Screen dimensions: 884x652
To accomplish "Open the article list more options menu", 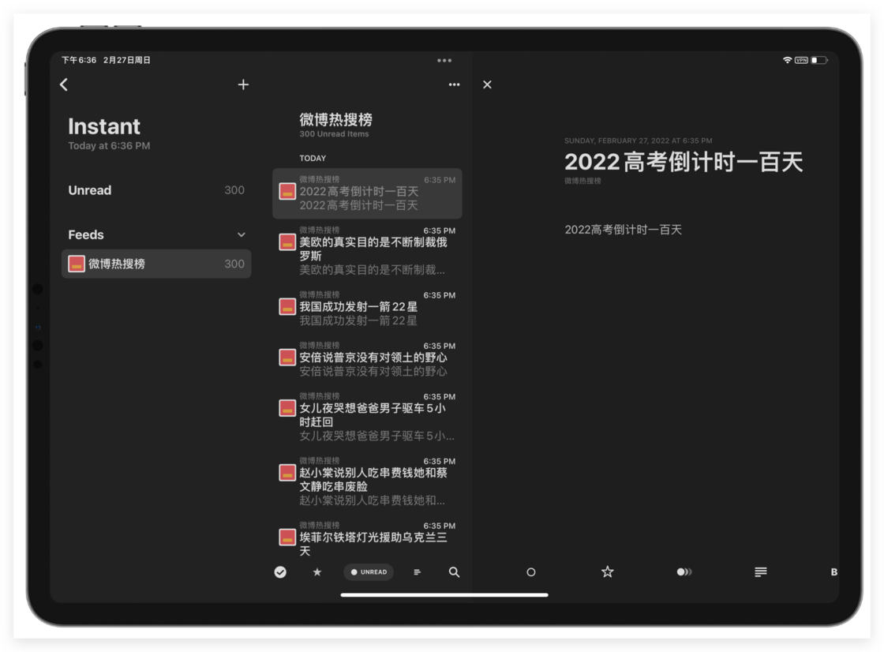I will [x=454, y=84].
